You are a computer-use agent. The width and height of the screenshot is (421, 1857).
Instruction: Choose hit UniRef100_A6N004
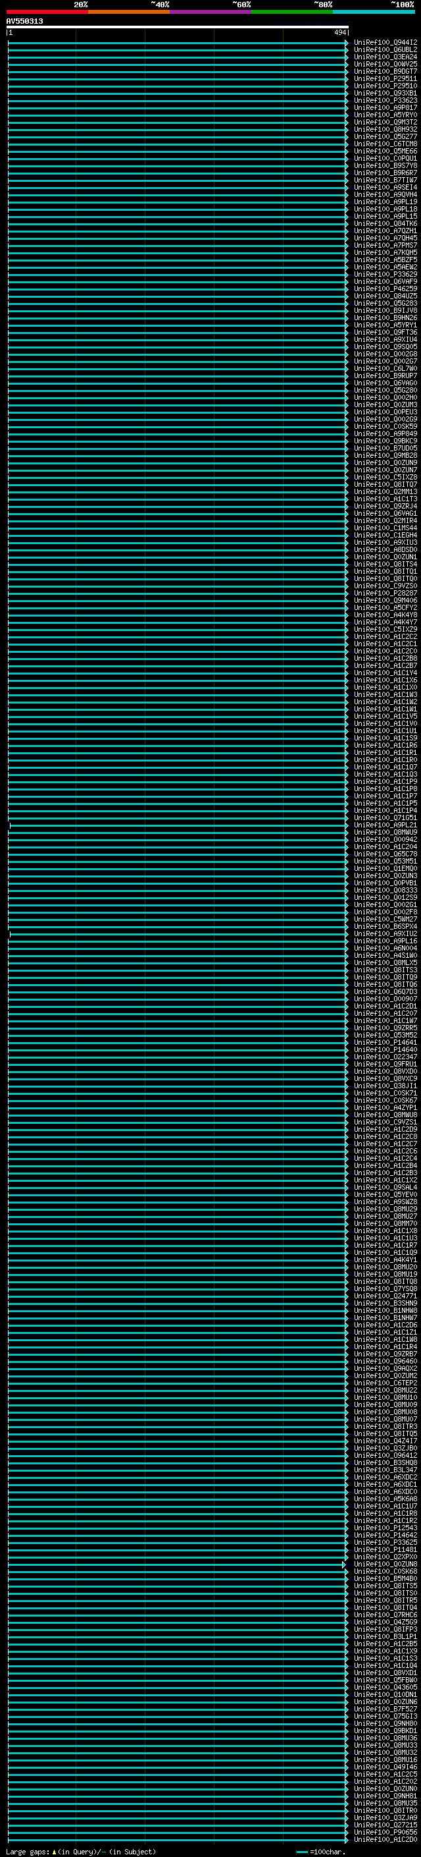tap(385, 948)
